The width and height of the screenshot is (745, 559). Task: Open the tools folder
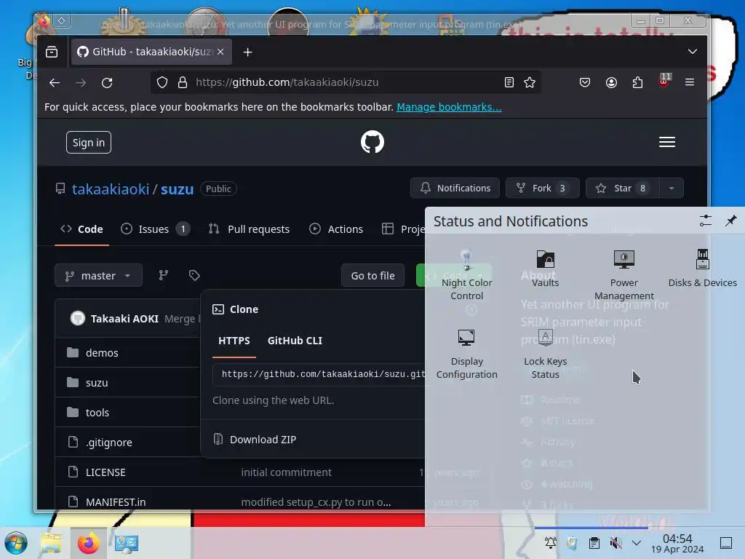pyautogui.click(x=97, y=413)
